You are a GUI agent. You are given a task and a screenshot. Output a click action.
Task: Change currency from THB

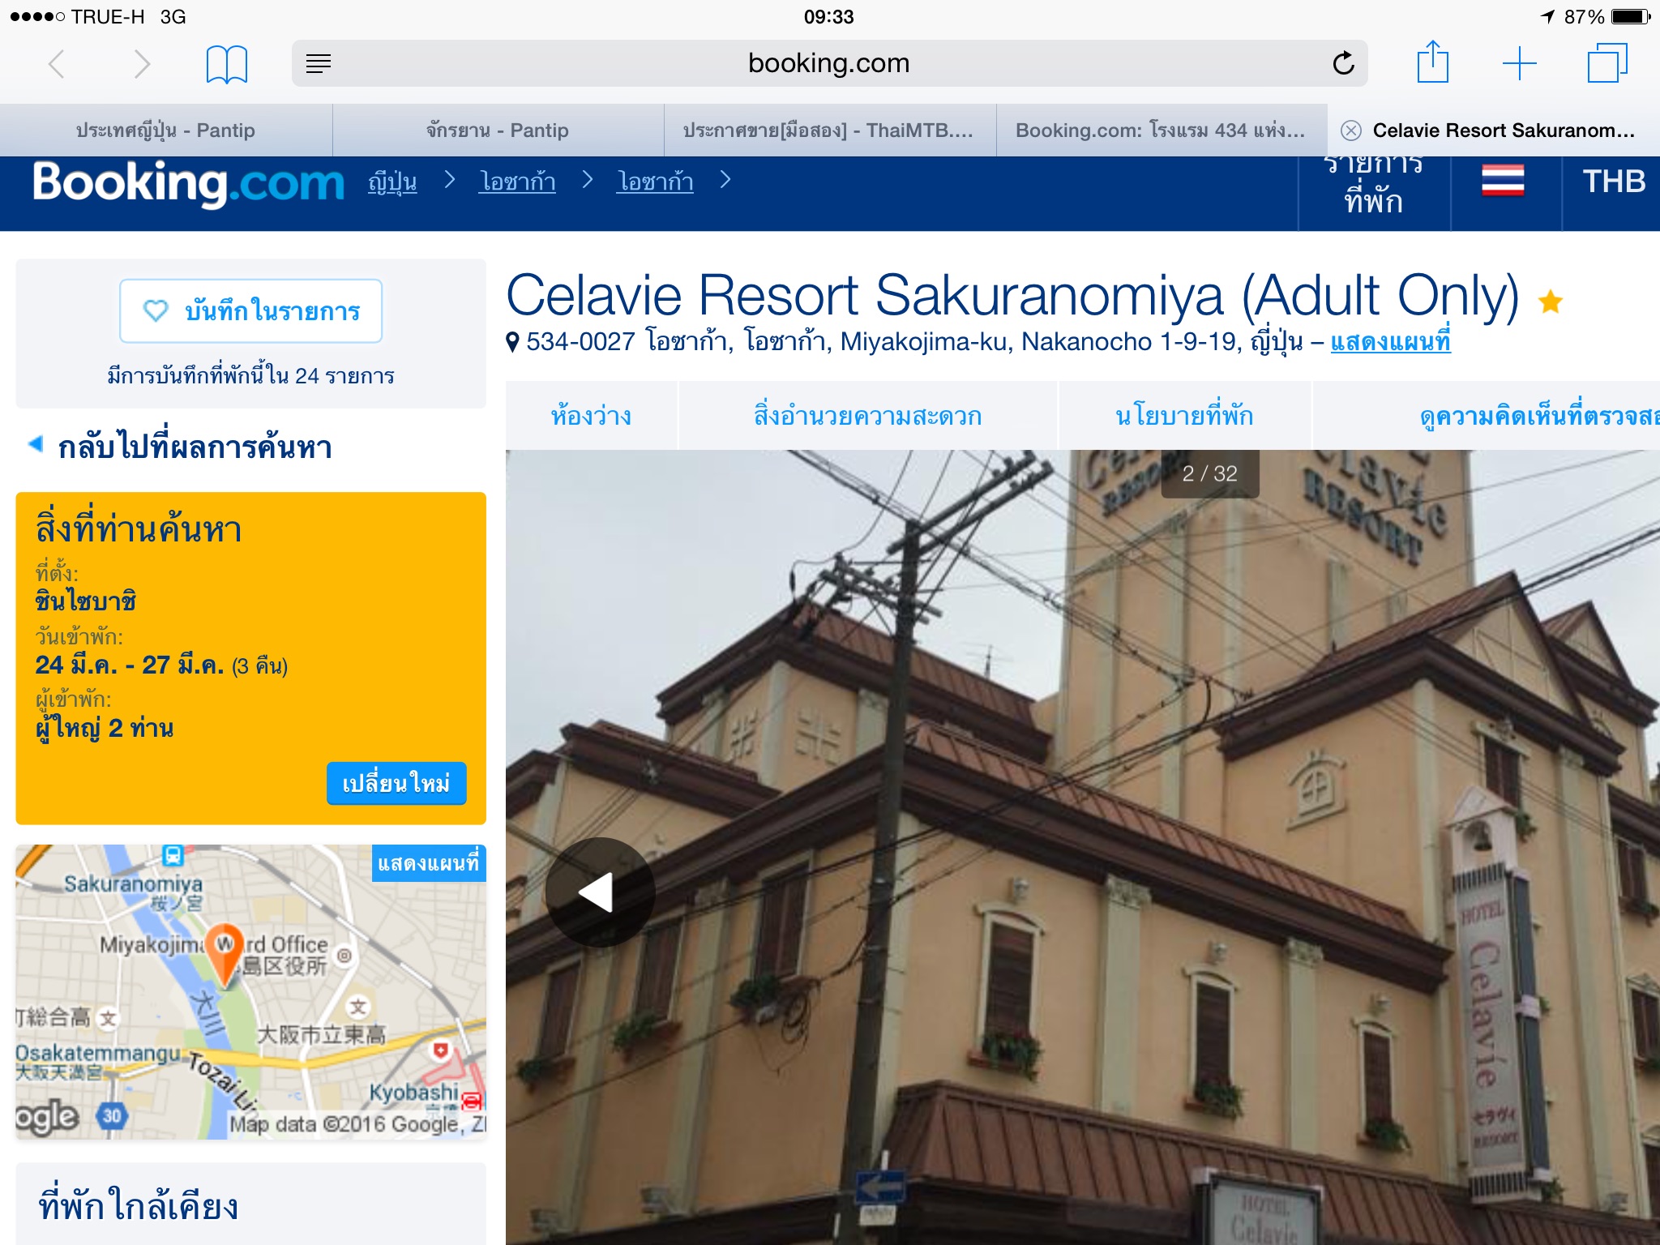click(x=1613, y=182)
